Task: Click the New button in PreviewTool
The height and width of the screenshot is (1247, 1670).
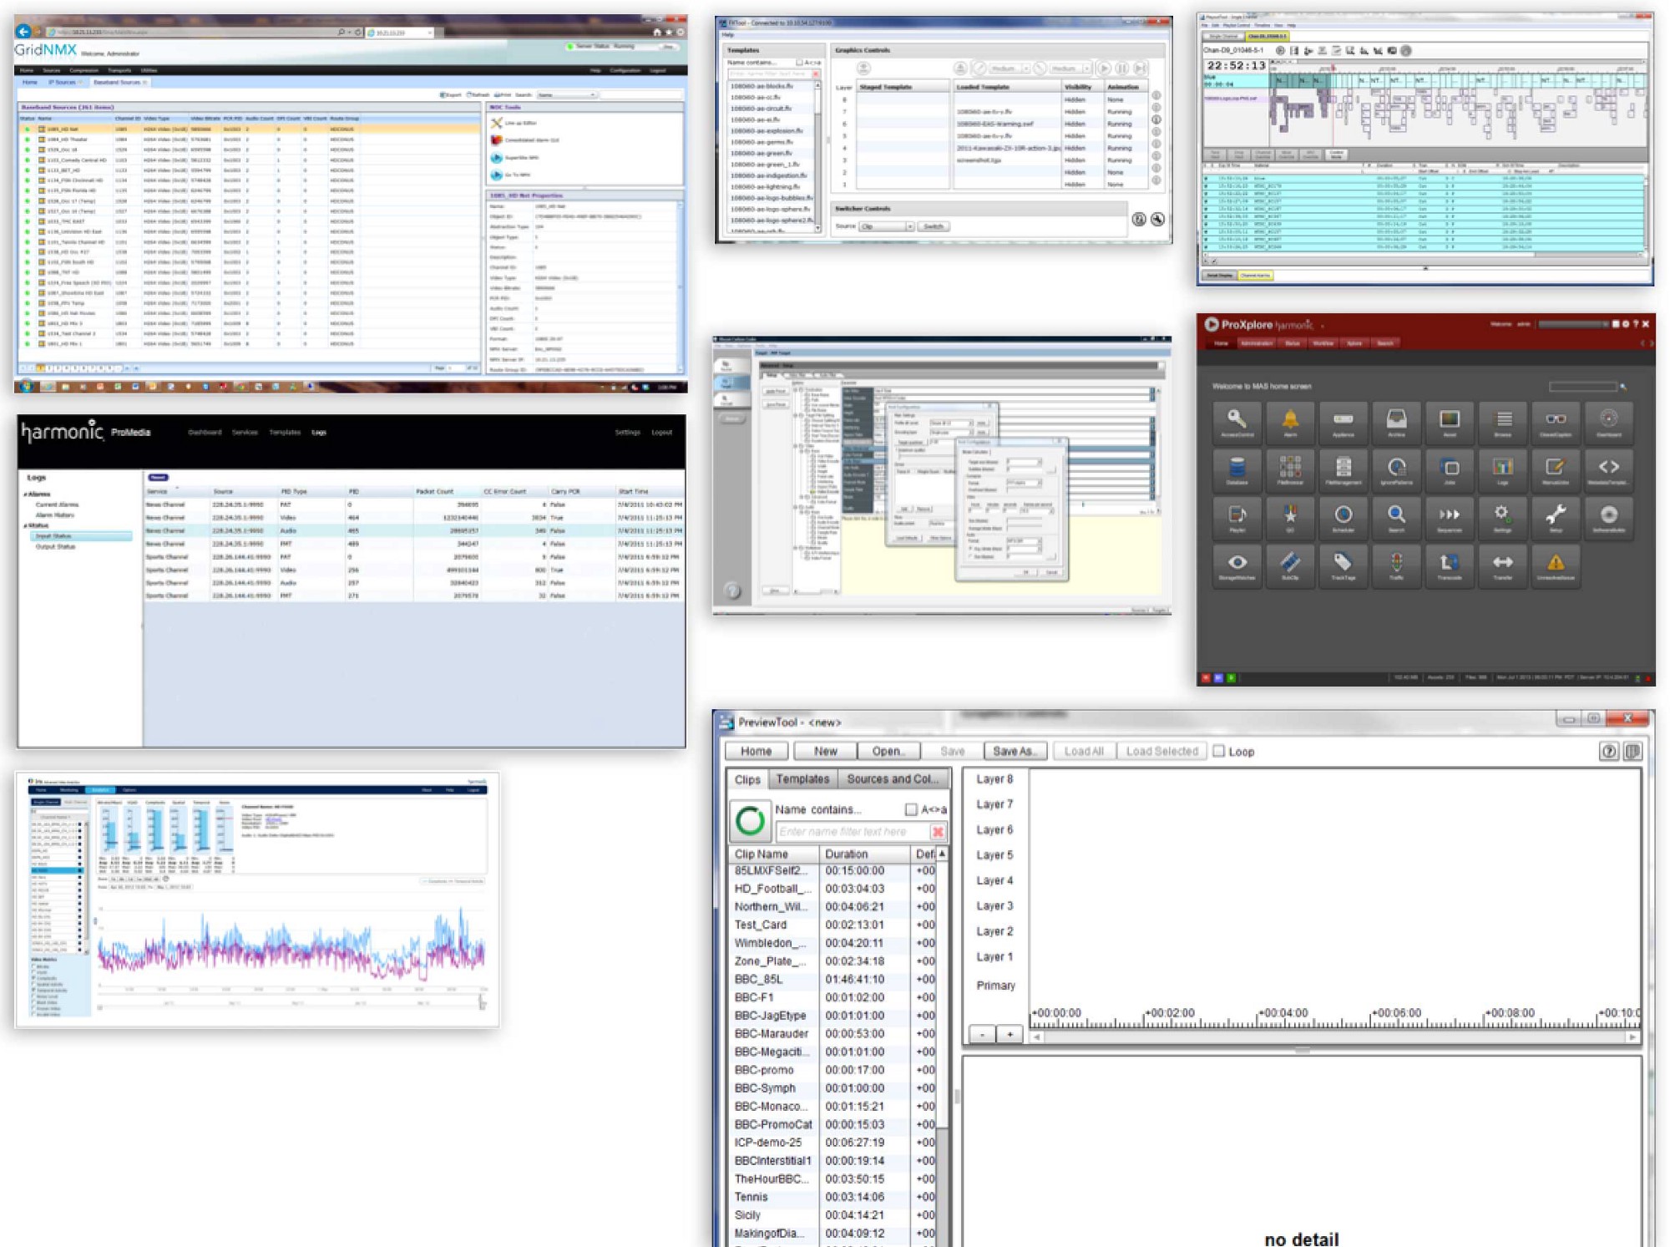Action: click(825, 751)
